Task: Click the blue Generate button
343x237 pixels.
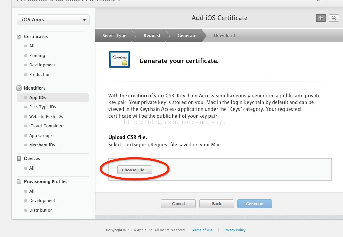Action: pos(255,204)
